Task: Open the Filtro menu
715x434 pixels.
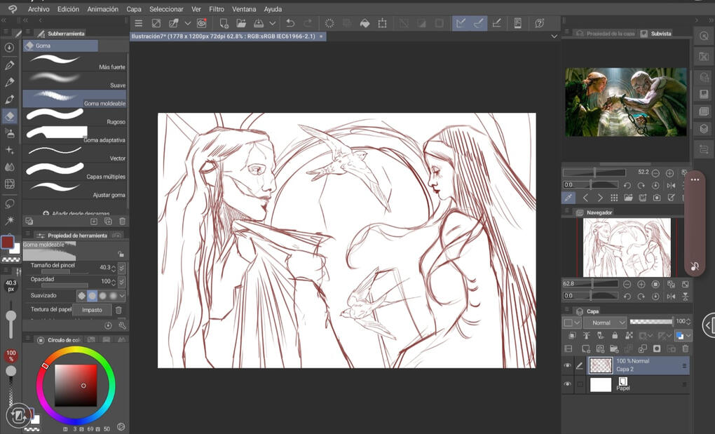Action: point(217,9)
